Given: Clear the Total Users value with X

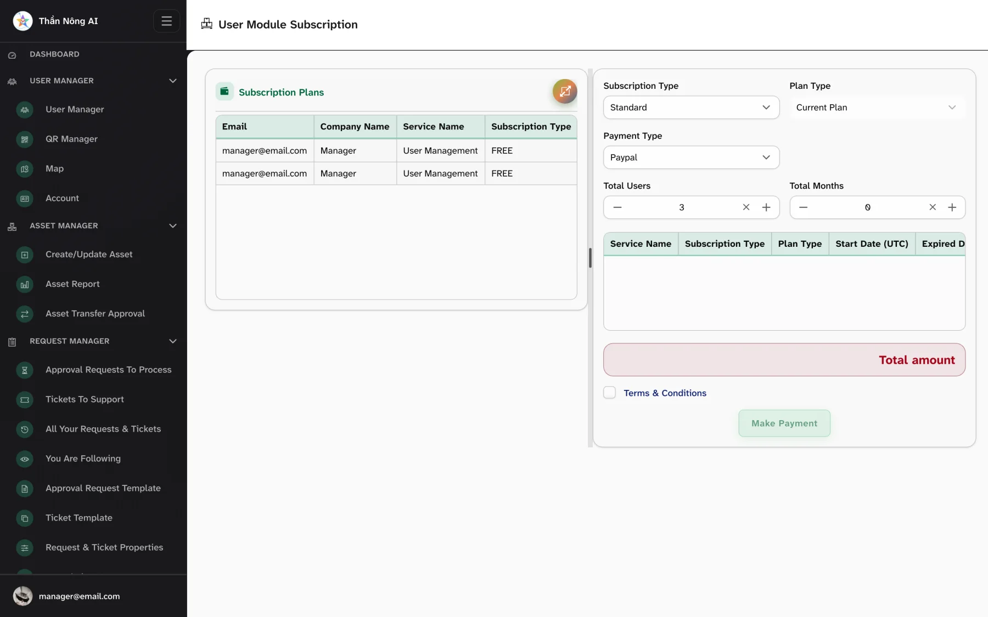Looking at the screenshot, I should click(746, 207).
